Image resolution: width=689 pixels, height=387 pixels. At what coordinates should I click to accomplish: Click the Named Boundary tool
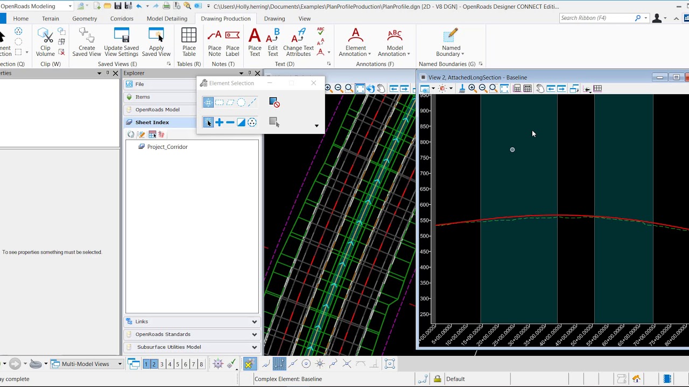point(451,42)
